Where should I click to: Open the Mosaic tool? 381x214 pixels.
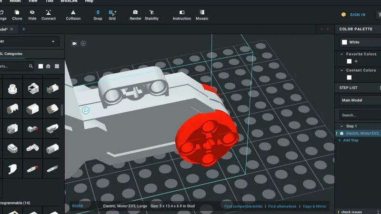(201, 15)
